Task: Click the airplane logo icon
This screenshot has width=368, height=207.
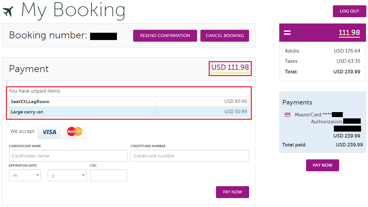Action: coord(8,11)
